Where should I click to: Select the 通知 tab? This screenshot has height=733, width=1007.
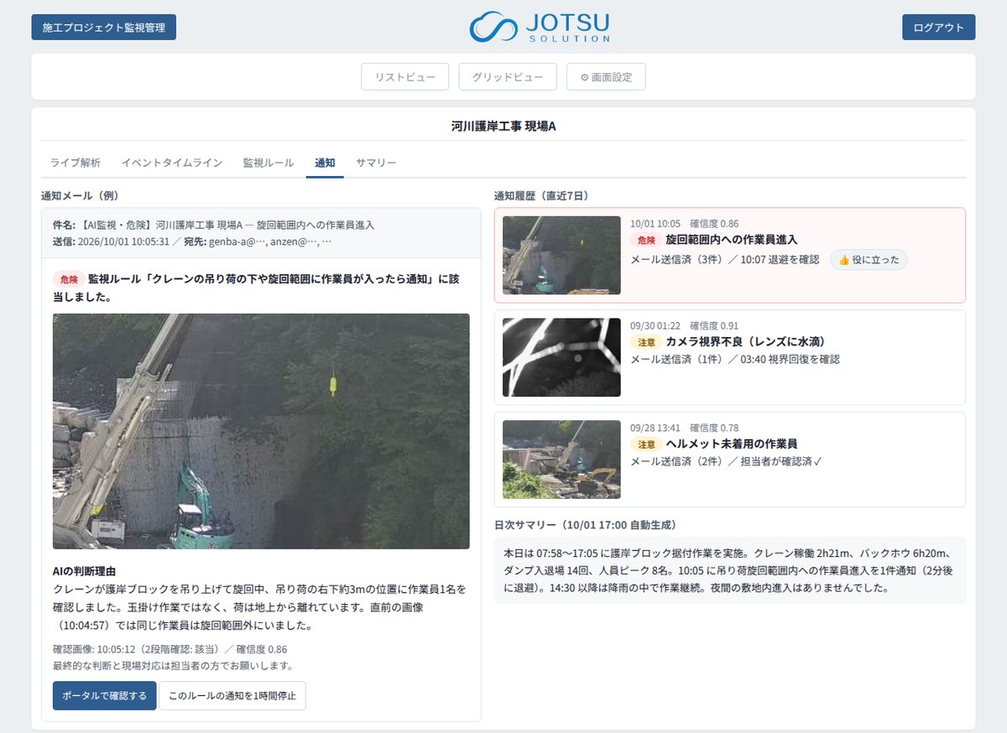(x=325, y=163)
